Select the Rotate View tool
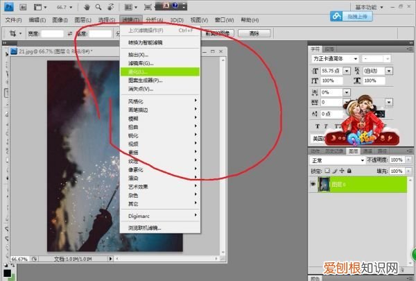Image resolution: width=416 pixels, height=281 pixels. coord(111,7)
